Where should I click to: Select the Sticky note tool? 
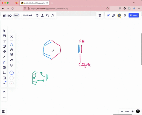(x=4, y=47)
